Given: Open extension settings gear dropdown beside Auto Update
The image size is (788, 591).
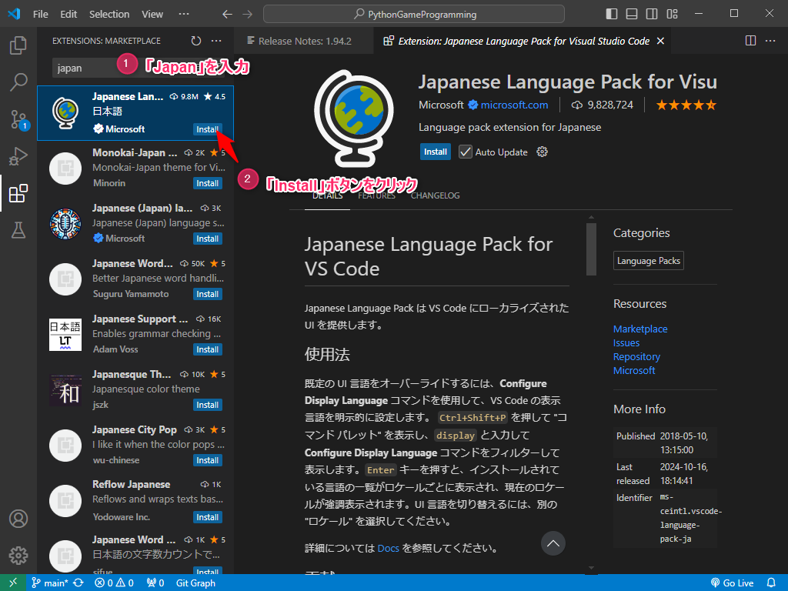Looking at the screenshot, I should tap(542, 152).
